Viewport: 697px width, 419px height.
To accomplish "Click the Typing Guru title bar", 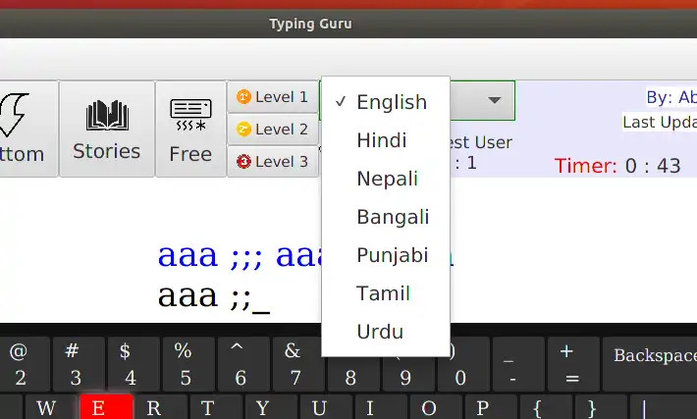I will (348, 24).
